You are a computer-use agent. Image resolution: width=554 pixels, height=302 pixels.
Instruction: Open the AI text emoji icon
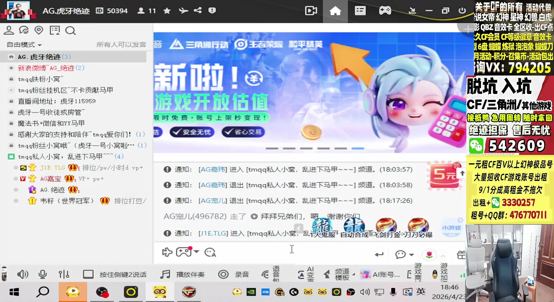click(210, 253)
